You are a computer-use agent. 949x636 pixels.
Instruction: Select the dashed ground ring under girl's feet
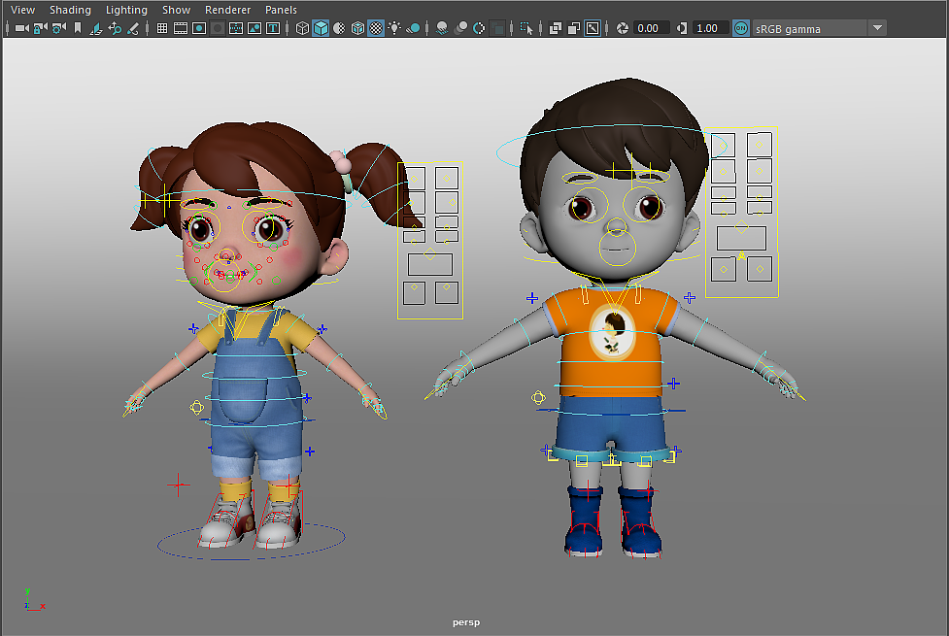coord(252,541)
